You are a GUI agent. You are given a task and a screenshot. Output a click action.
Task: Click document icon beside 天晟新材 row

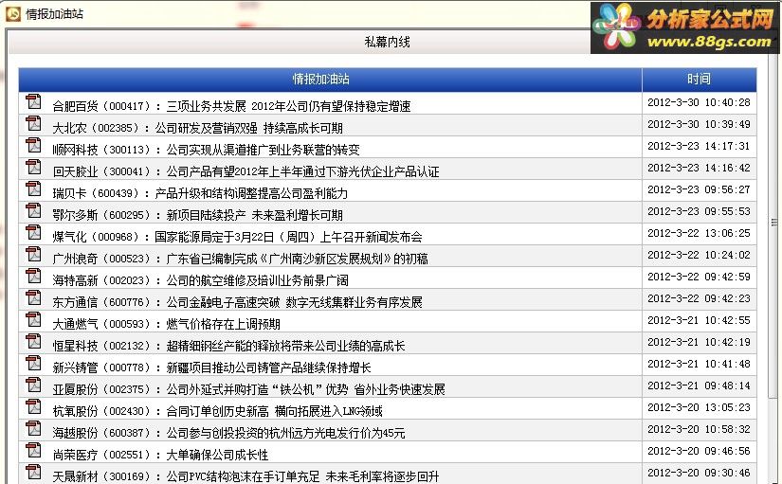pos(33,472)
